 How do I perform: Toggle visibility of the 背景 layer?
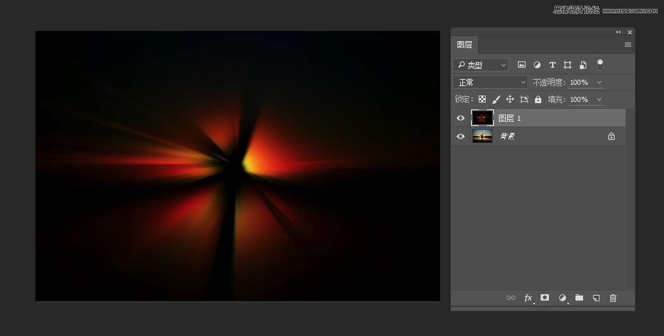460,136
